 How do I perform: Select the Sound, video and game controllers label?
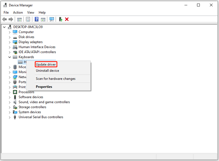pyautogui.click(x=44, y=102)
